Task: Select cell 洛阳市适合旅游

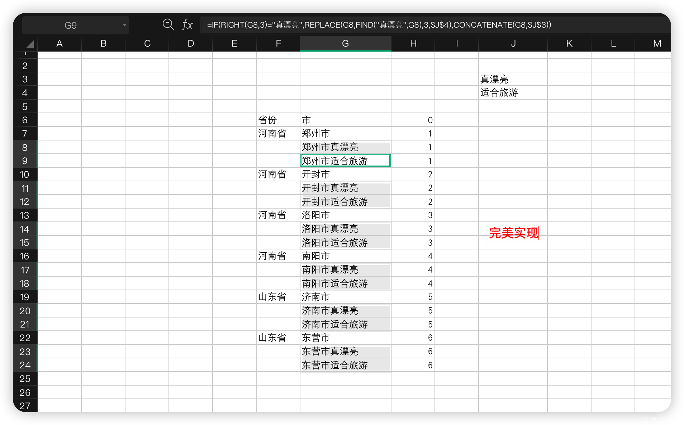Action: tap(346, 243)
